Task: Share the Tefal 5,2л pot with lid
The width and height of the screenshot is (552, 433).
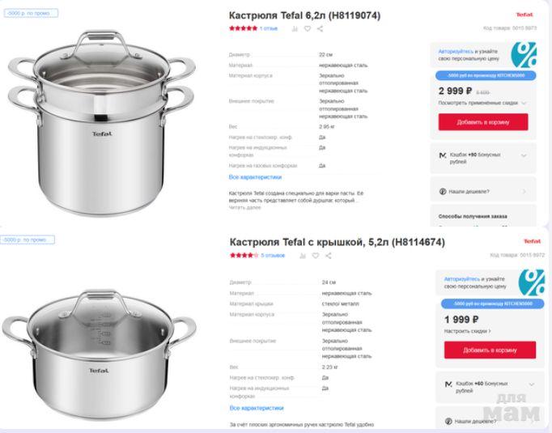Action: [x=329, y=256]
